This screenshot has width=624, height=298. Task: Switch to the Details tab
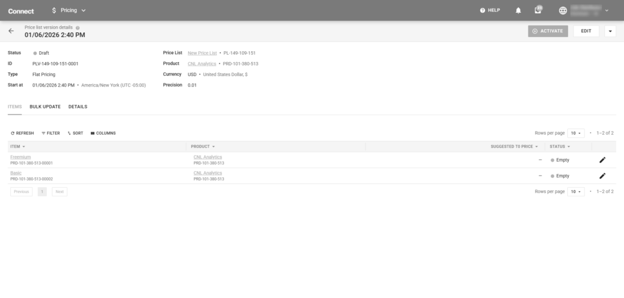tap(77, 107)
